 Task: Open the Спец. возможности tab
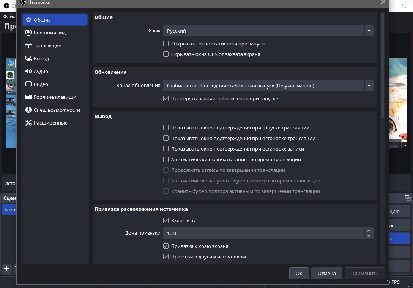55,110
